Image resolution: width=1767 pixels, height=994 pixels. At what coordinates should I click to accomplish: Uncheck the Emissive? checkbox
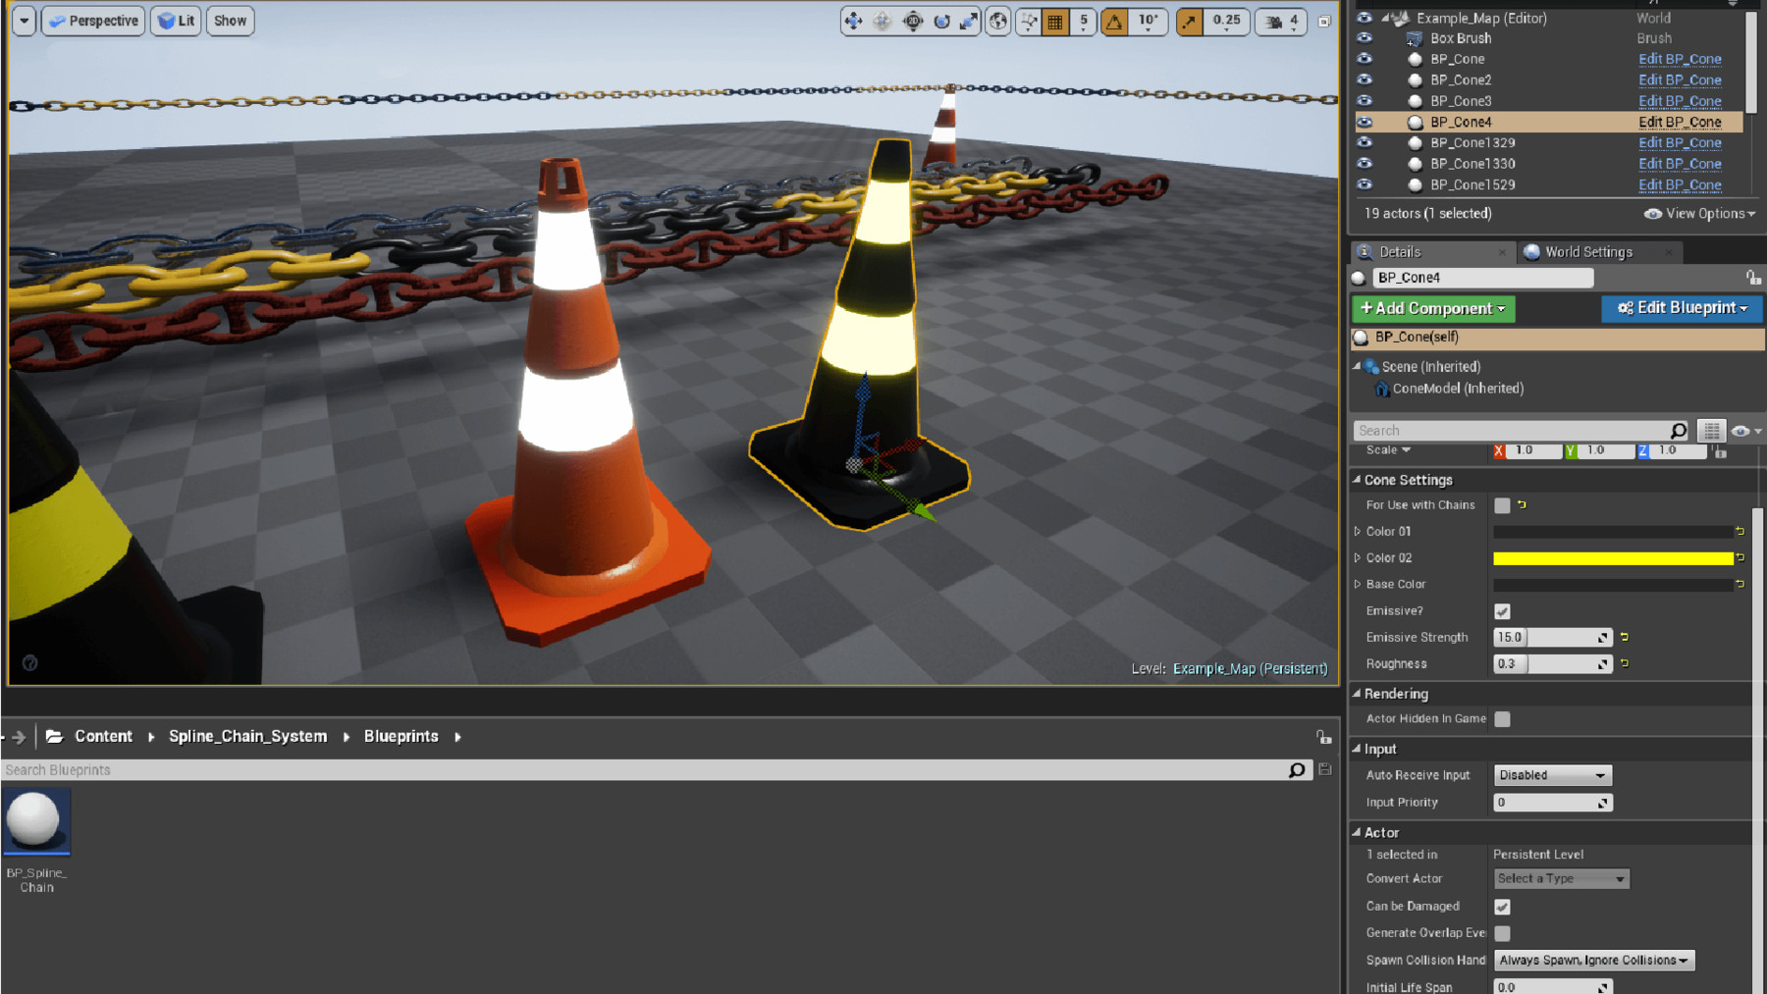pos(1501,610)
